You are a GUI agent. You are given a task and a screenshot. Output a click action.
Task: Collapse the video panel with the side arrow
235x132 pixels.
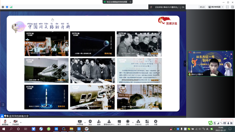pos(185,63)
